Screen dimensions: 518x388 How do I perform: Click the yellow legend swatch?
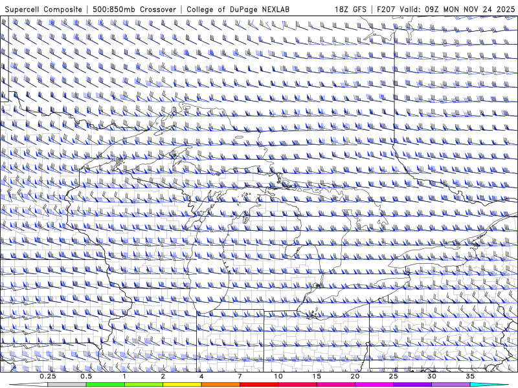[182, 385]
